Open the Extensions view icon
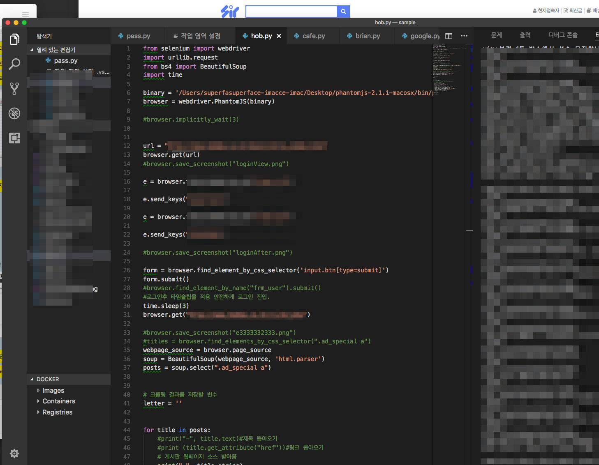 (x=14, y=138)
